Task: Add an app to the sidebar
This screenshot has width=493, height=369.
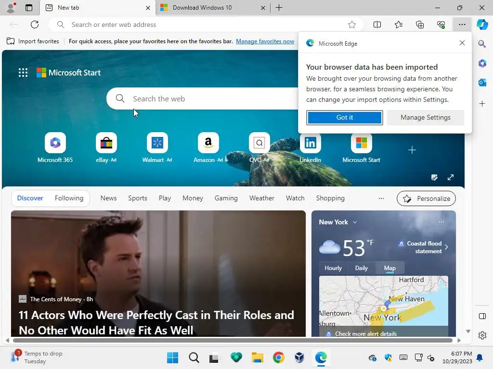Action: 482,104
